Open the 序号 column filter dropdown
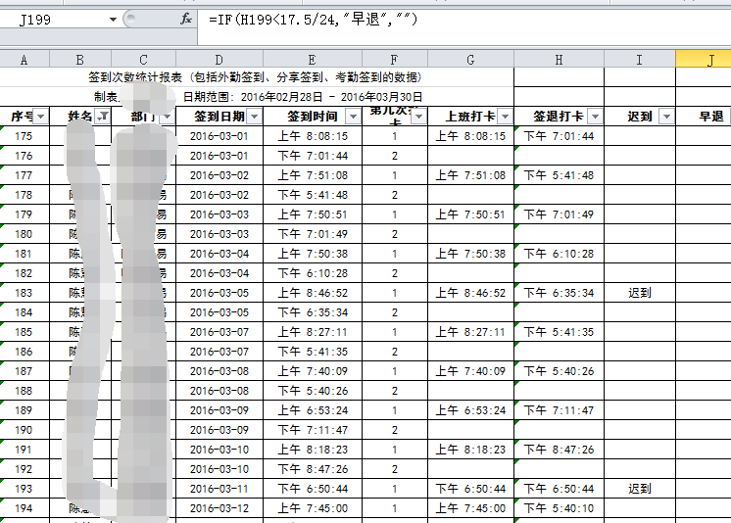Image resolution: width=731 pixels, height=523 pixels. pos(40,117)
